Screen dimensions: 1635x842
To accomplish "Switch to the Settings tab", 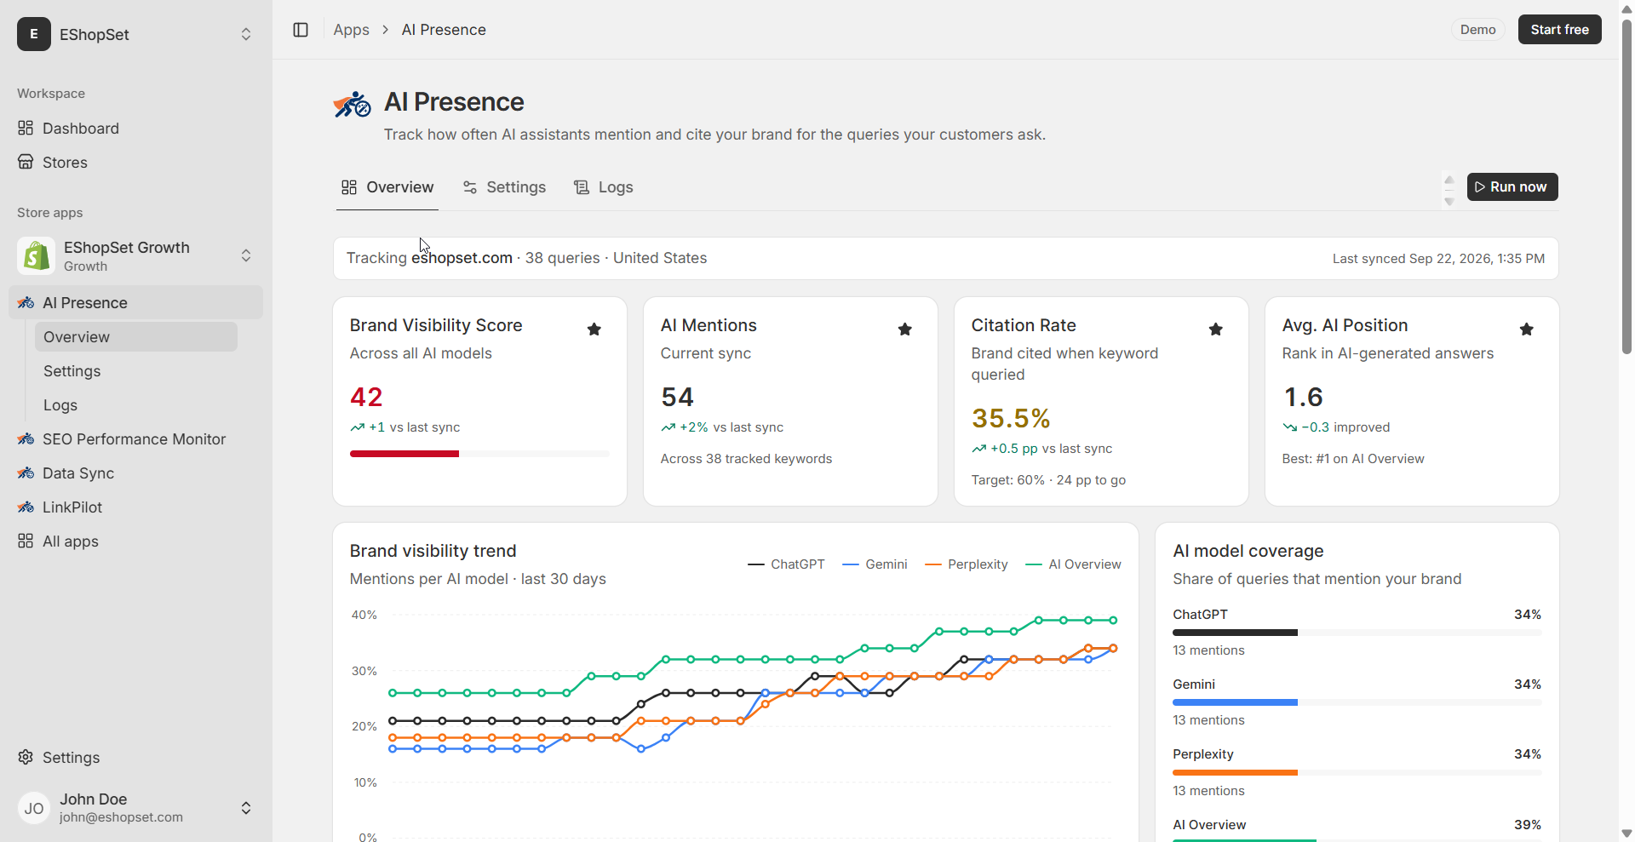I will (x=504, y=187).
